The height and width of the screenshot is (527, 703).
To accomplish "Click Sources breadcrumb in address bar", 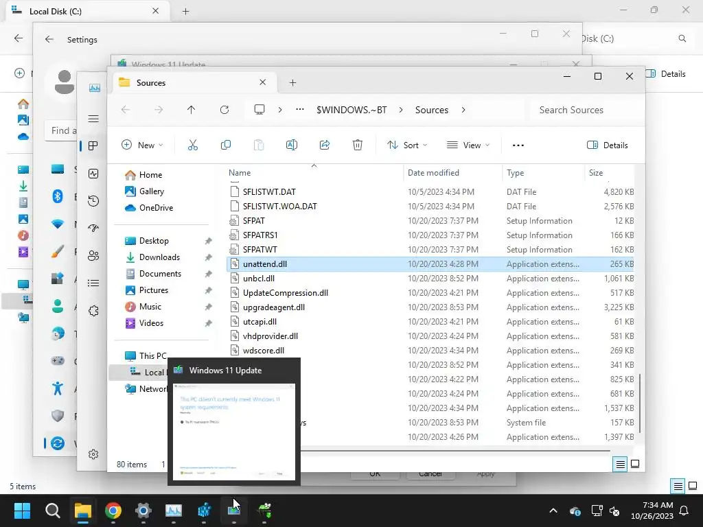I will click(x=432, y=110).
